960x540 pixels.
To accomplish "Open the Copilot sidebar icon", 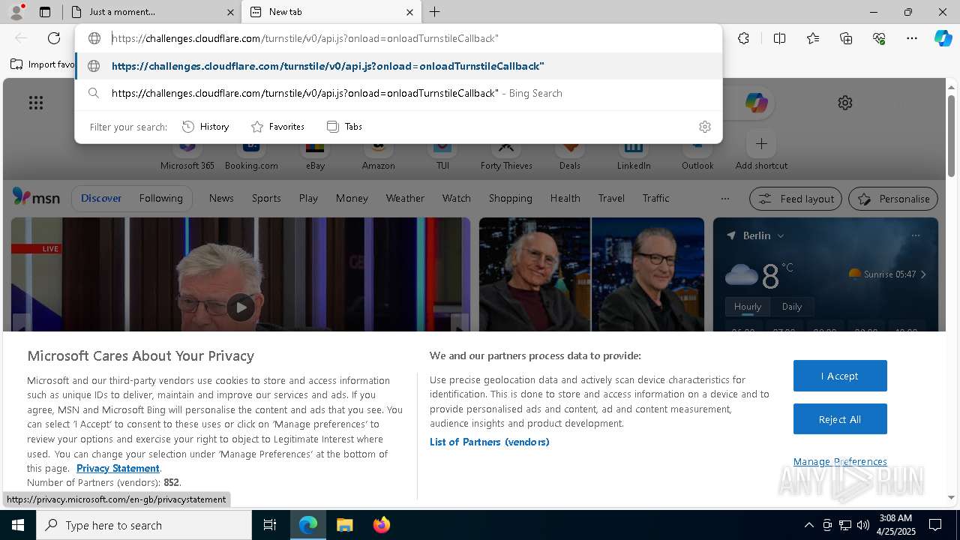I will (x=943, y=38).
